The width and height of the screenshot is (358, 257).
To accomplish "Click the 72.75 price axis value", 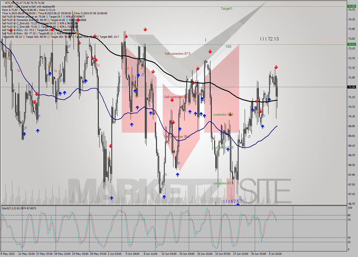I will click(351, 58).
